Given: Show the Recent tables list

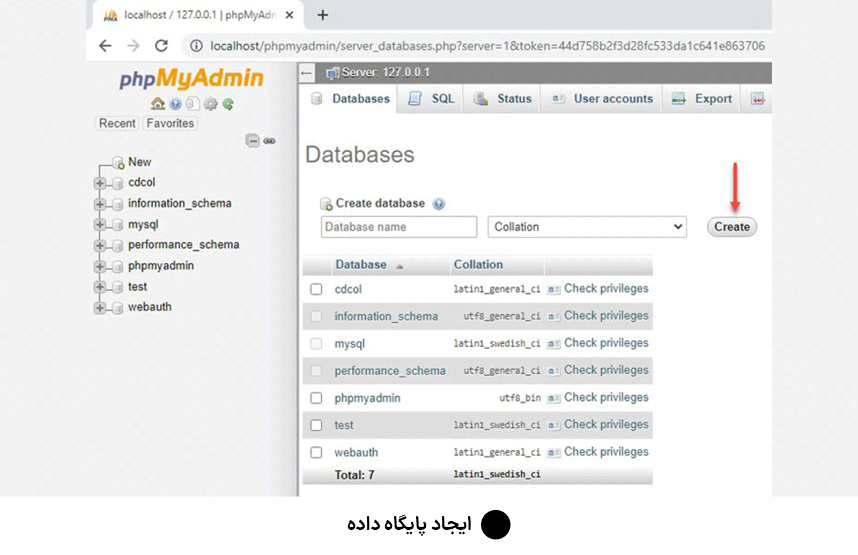Looking at the screenshot, I should [117, 123].
